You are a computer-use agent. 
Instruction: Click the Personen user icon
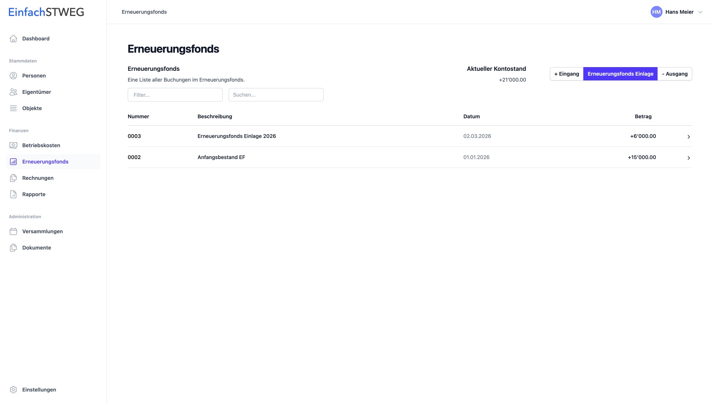(13, 76)
